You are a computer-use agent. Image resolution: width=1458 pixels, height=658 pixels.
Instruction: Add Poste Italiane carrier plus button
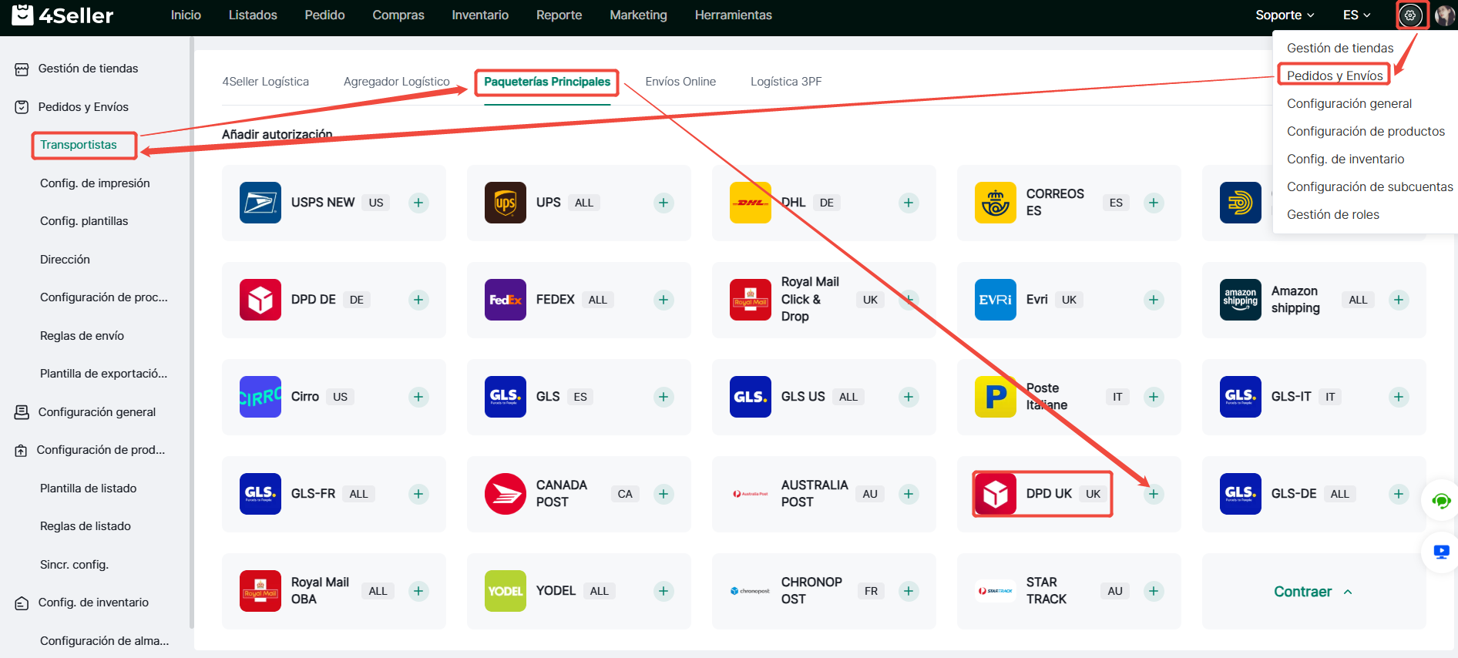pyautogui.click(x=1154, y=397)
